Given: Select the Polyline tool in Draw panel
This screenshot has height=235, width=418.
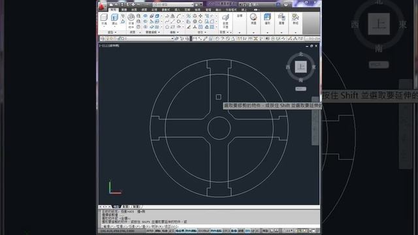Looking at the screenshot, I should point(167,16).
